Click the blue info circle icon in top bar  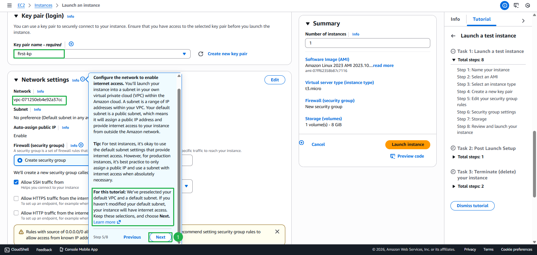(x=504, y=5)
